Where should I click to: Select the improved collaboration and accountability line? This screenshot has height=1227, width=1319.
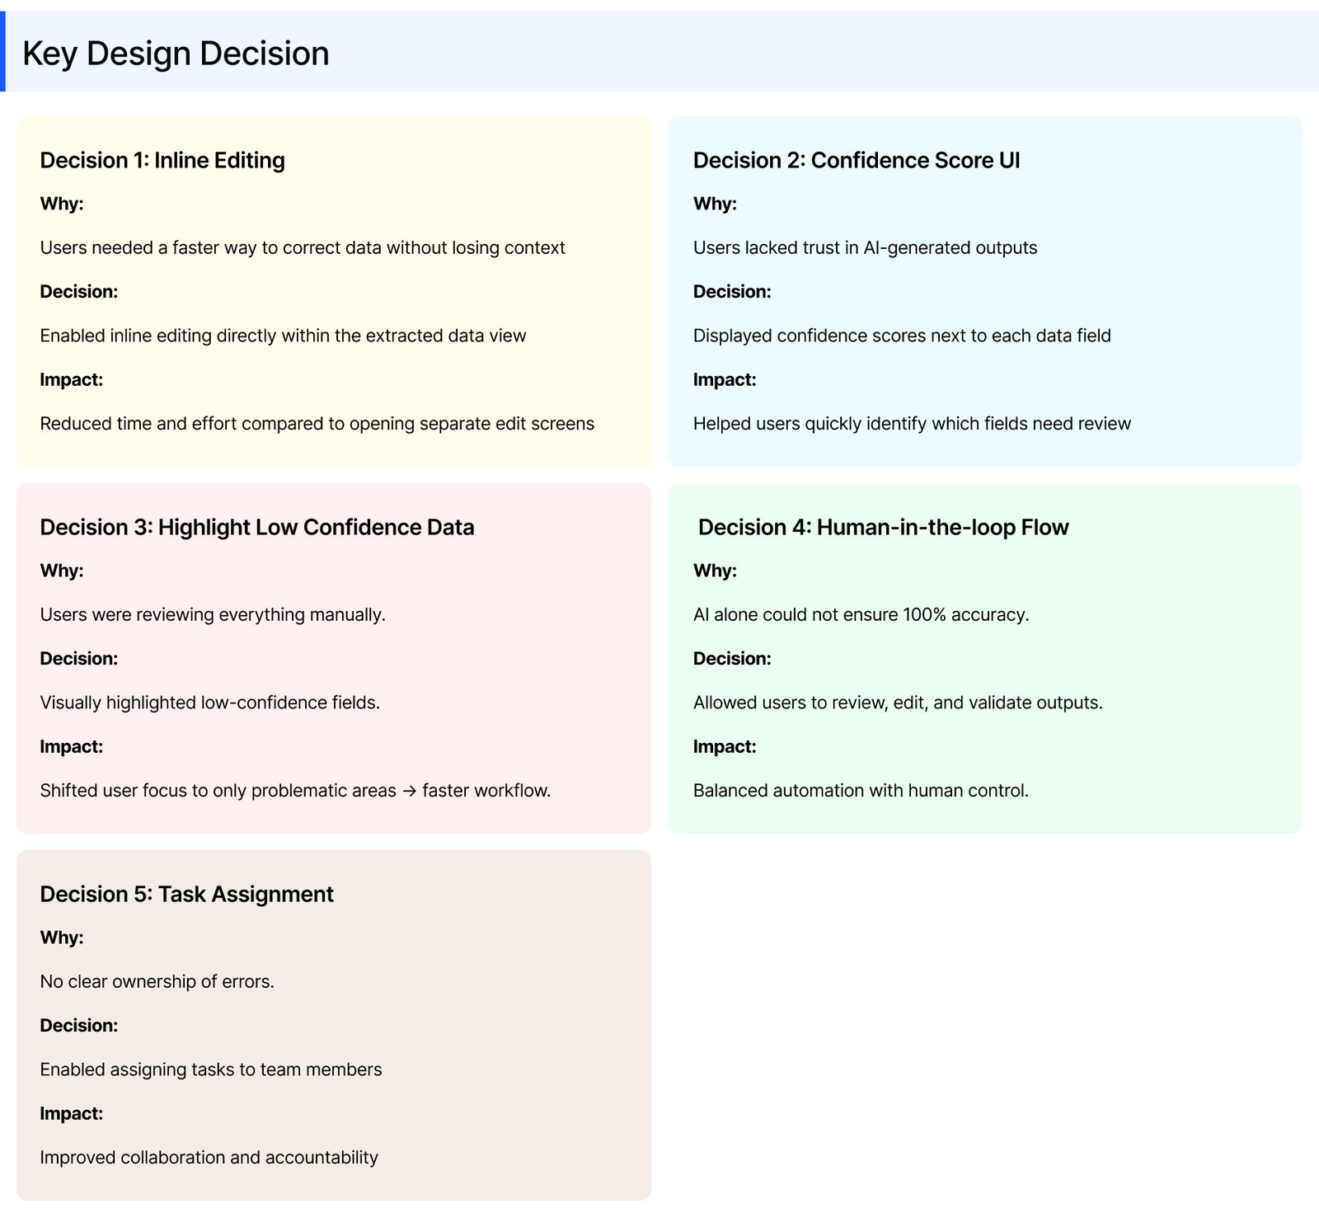[209, 1157]
